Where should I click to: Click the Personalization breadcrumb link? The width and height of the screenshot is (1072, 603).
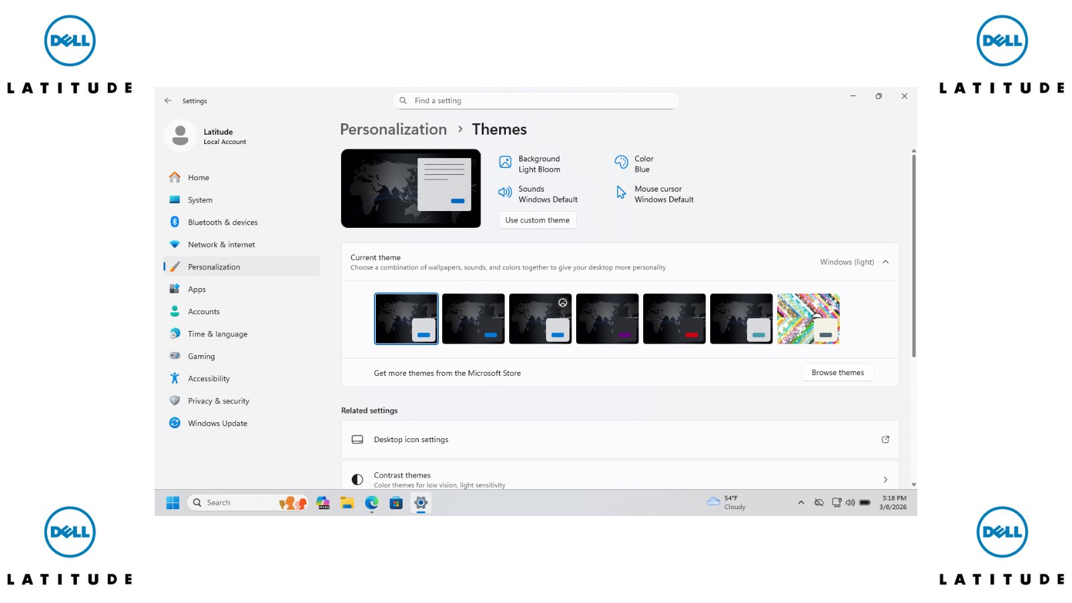click(393, 129)
